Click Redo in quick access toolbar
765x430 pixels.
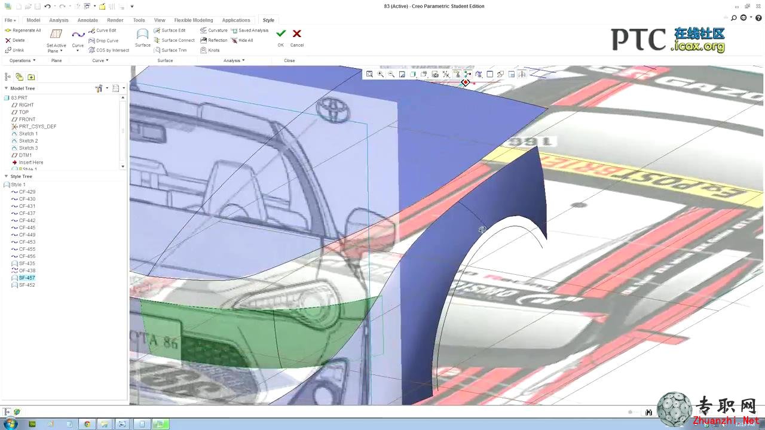coord(62,6)
